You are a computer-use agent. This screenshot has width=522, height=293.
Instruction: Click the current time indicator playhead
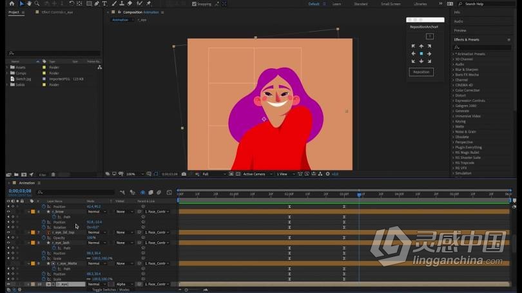click(x=359, y=194)
